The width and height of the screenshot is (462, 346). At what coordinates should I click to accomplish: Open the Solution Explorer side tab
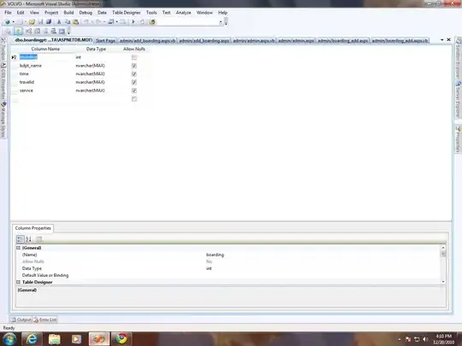[x=459, y=58]
